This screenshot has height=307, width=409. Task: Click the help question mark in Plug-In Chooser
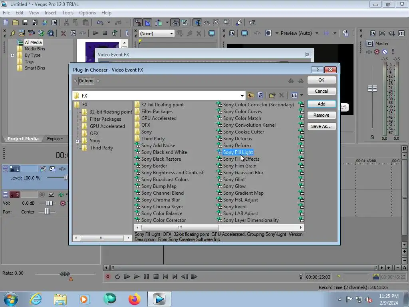(x=317, y=70)
